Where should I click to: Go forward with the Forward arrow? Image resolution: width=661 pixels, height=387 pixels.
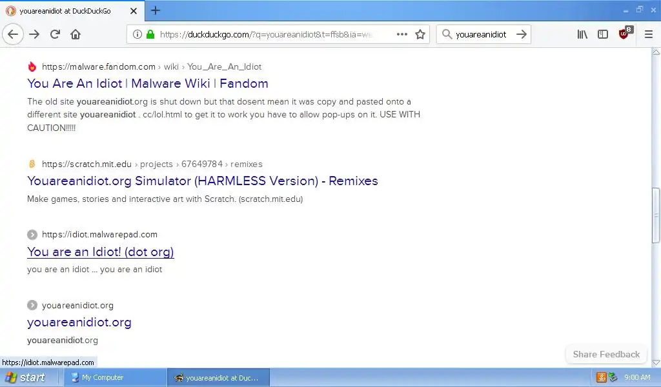tap(34, 34)
